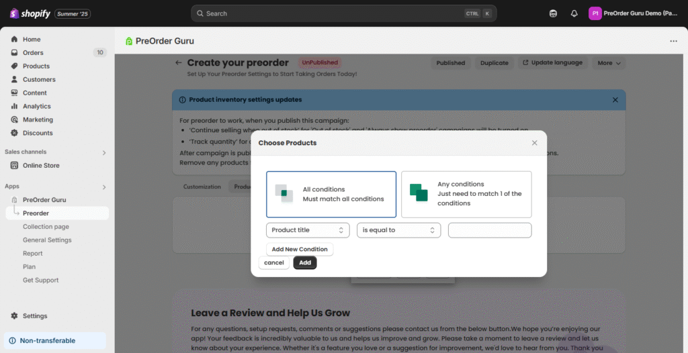Open the 'is equal to' operator dropdown
This screenshot has height=353, width=688.
click(398, 230)
